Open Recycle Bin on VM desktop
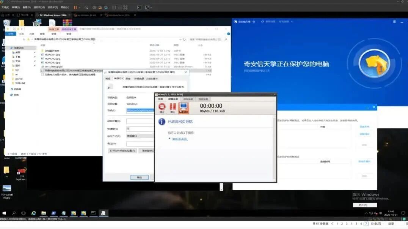Image resolution: width=408 pixels, height=229 pixels. pyautogui.click(x=7, y=23)
